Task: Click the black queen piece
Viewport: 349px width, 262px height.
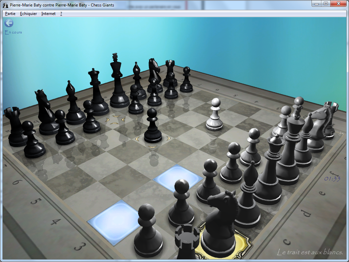Action: (x=96, y=92)
